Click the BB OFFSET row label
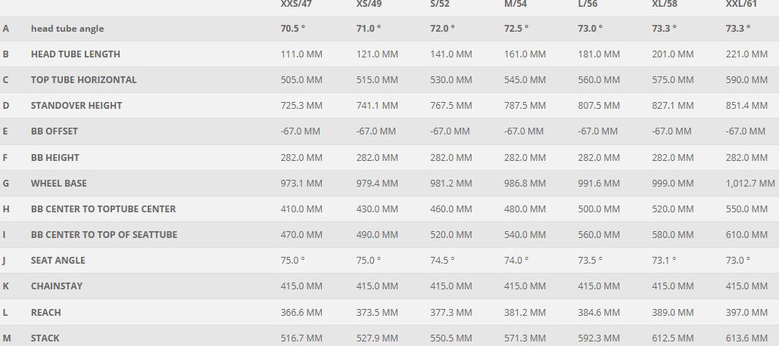The width and height of the screenshot is (779, 346). (x=54, y=131)
